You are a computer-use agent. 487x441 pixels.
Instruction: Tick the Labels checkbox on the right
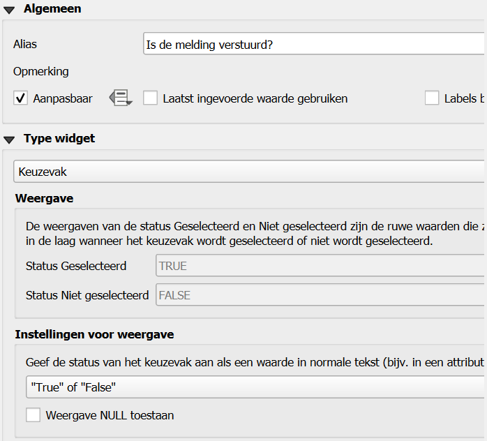pos(432,98)
